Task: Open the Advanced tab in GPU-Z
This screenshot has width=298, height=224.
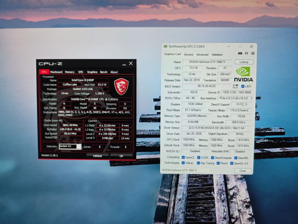Action: 202,54
